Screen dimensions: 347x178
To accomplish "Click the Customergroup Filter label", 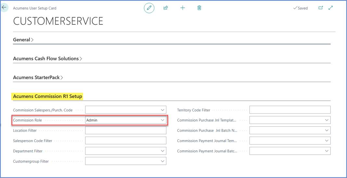I will pos(31,161).
